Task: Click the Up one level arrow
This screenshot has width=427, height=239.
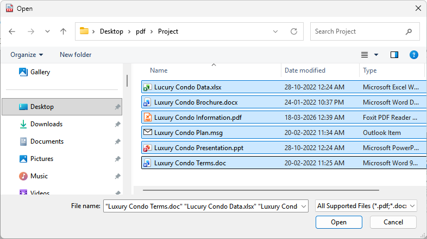Action: coord(63,31)
